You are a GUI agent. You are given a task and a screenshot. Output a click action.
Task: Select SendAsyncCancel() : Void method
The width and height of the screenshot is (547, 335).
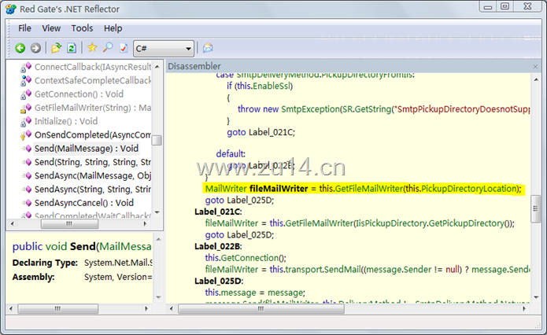pos(83,202)
